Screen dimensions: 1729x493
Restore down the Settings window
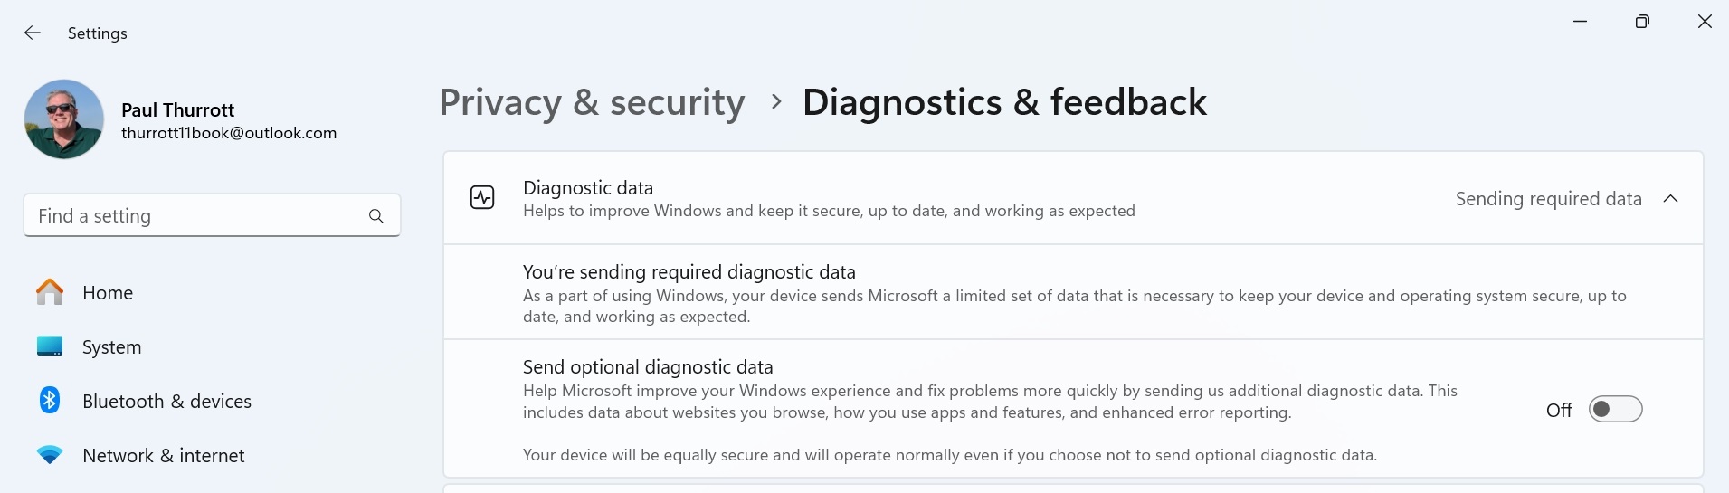click(x=1642, y=22)
